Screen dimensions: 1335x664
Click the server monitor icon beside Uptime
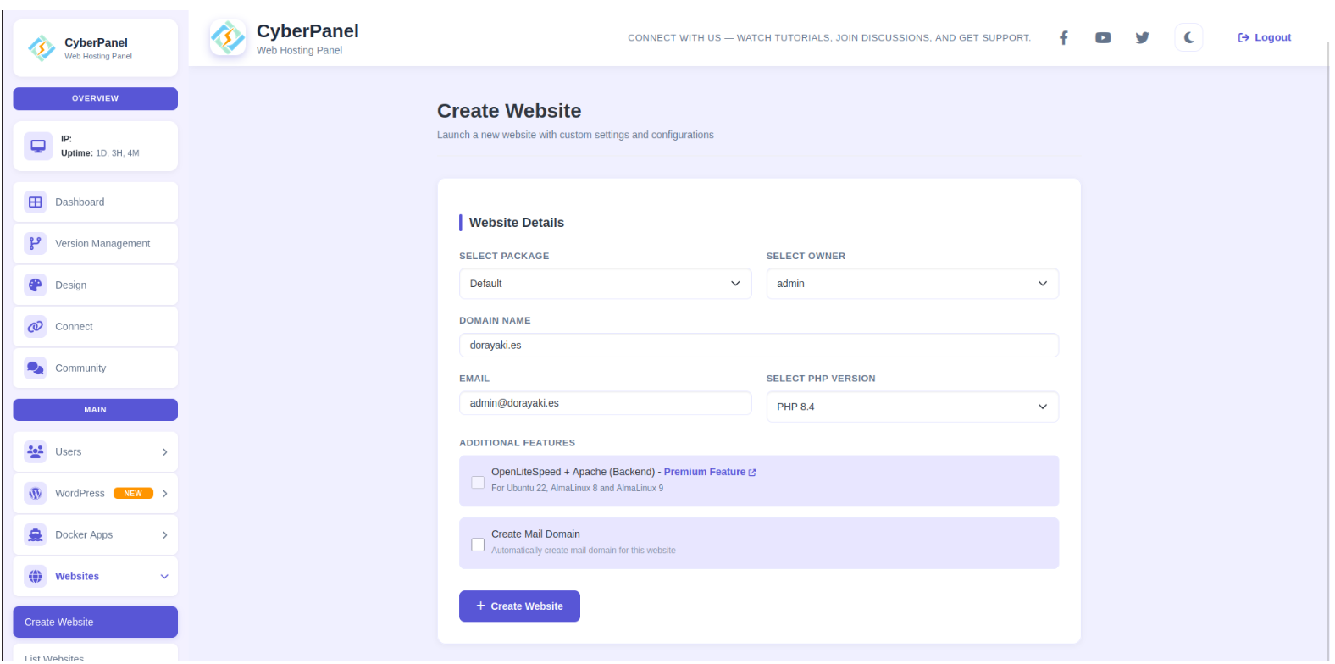pyautogui.click(x=38, y=146)
